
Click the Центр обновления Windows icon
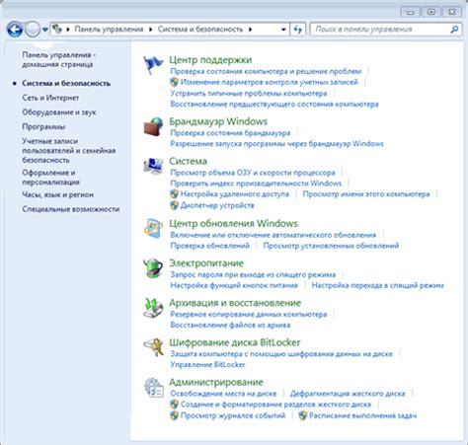153,228
